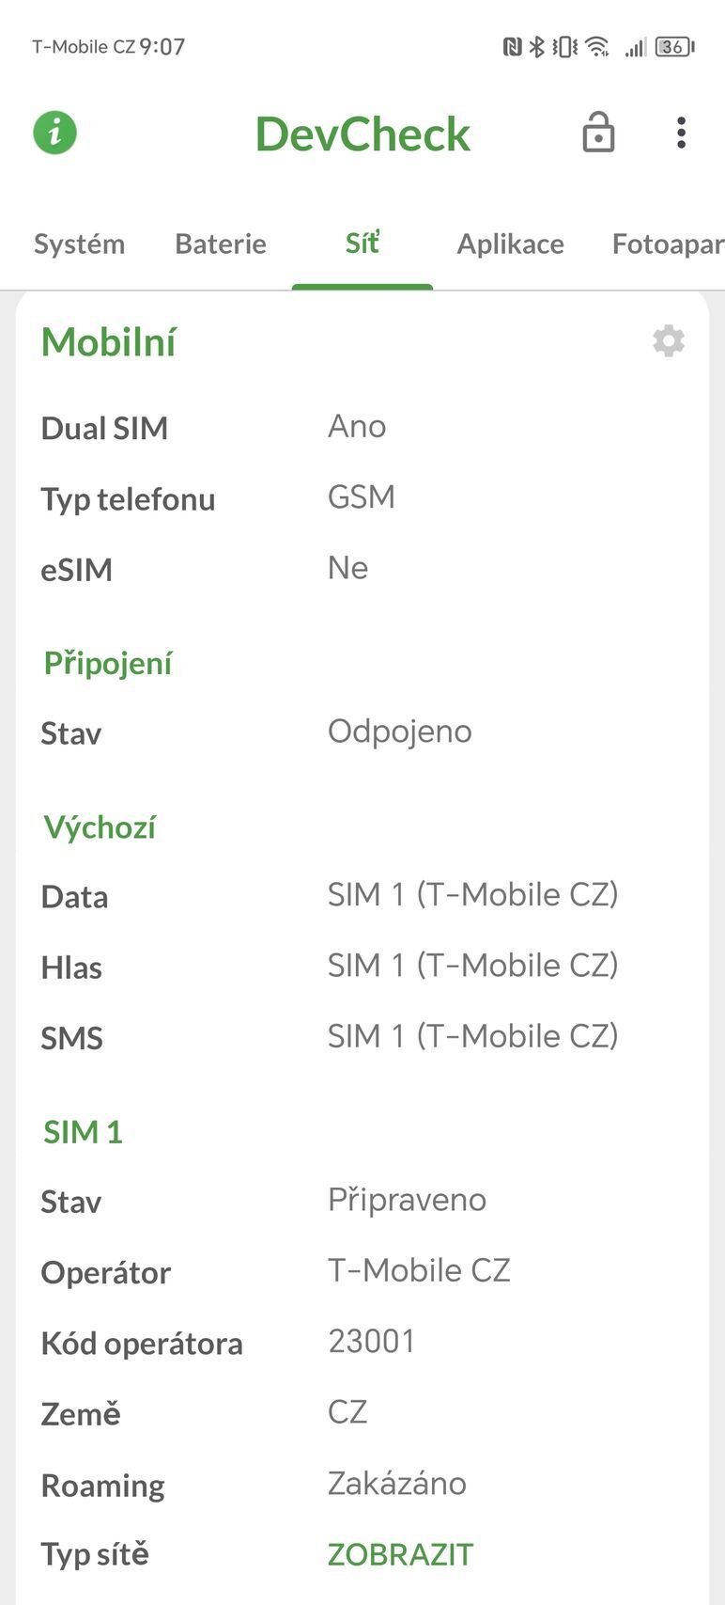725x1605 pixels.
Task: Tap the NFC status bar icon
Action: (512, 46)
